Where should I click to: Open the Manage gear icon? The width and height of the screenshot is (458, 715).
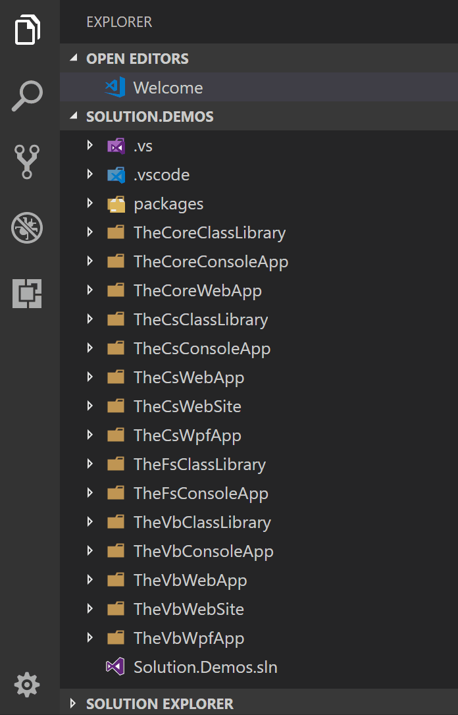click(27, 685)
